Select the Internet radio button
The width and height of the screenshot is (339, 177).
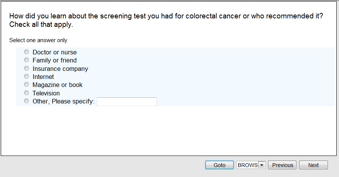(x=26, y=77)
